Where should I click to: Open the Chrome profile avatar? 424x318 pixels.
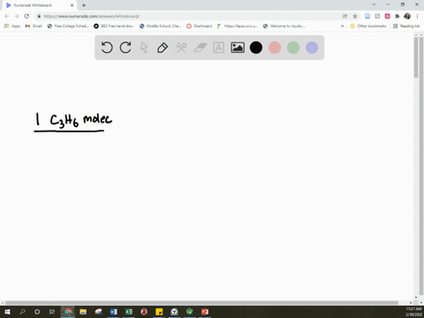click(407, 16)
